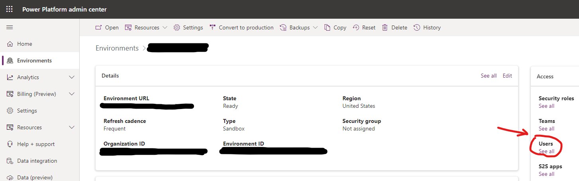Click the Settings gear icon in toolbar
This screenshot has height=181, width=579.
click(177, 27)
